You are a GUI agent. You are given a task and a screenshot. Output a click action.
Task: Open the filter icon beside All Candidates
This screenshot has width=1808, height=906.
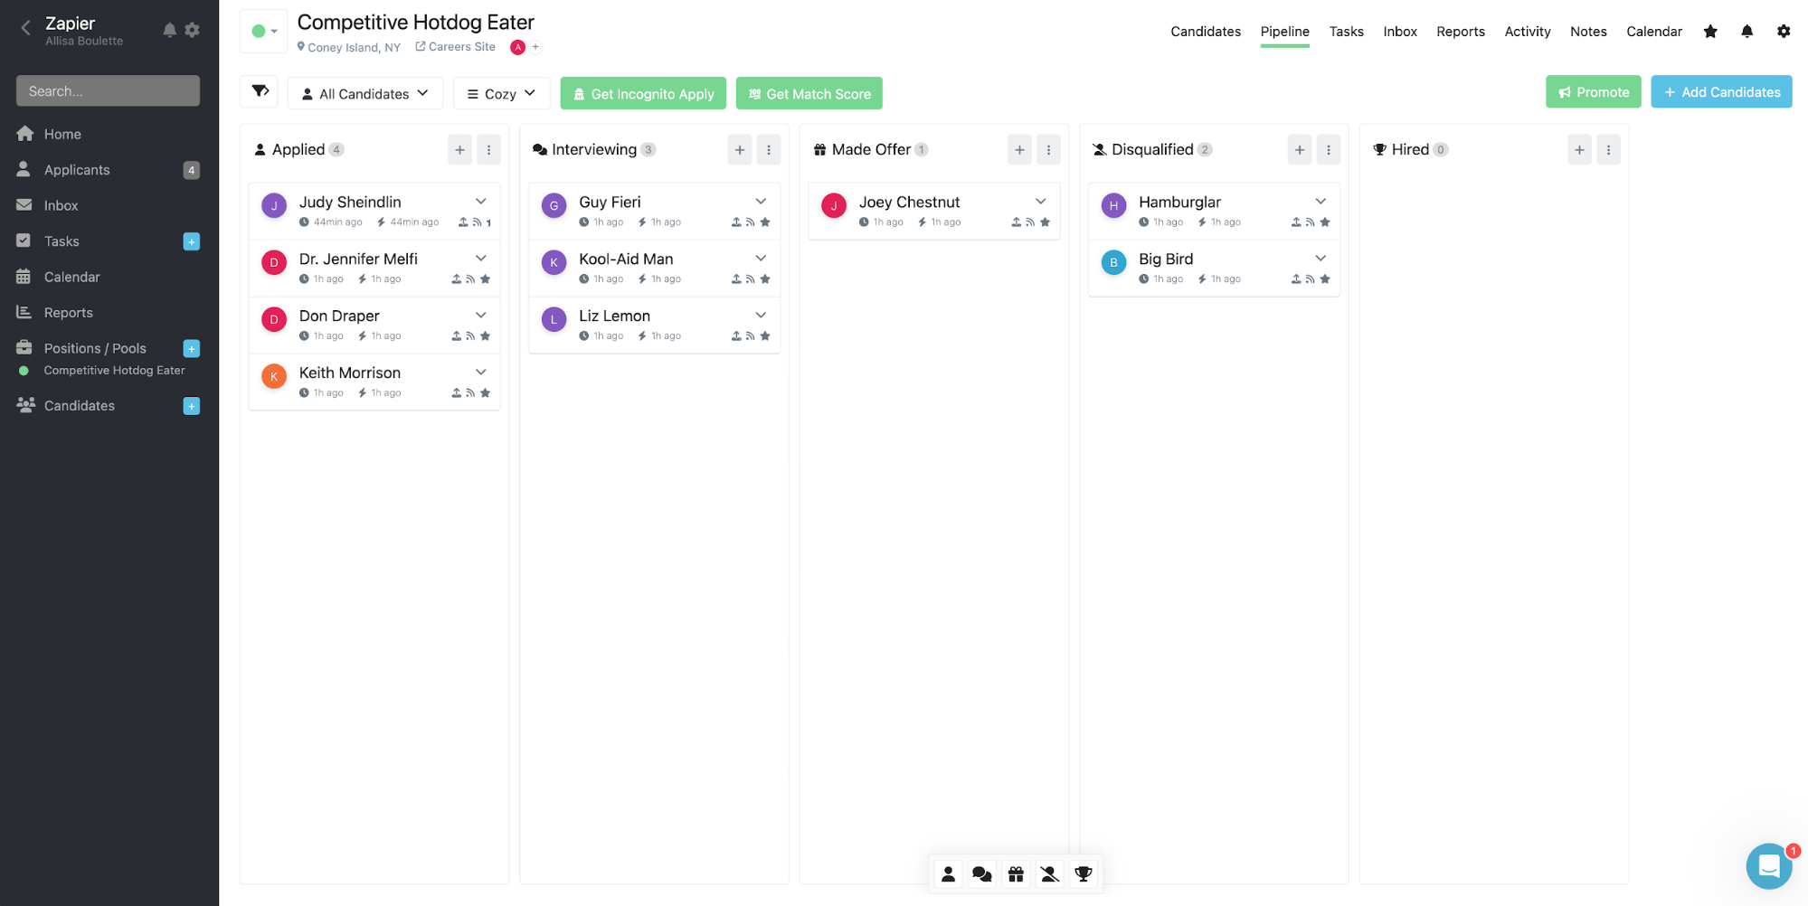260,92
